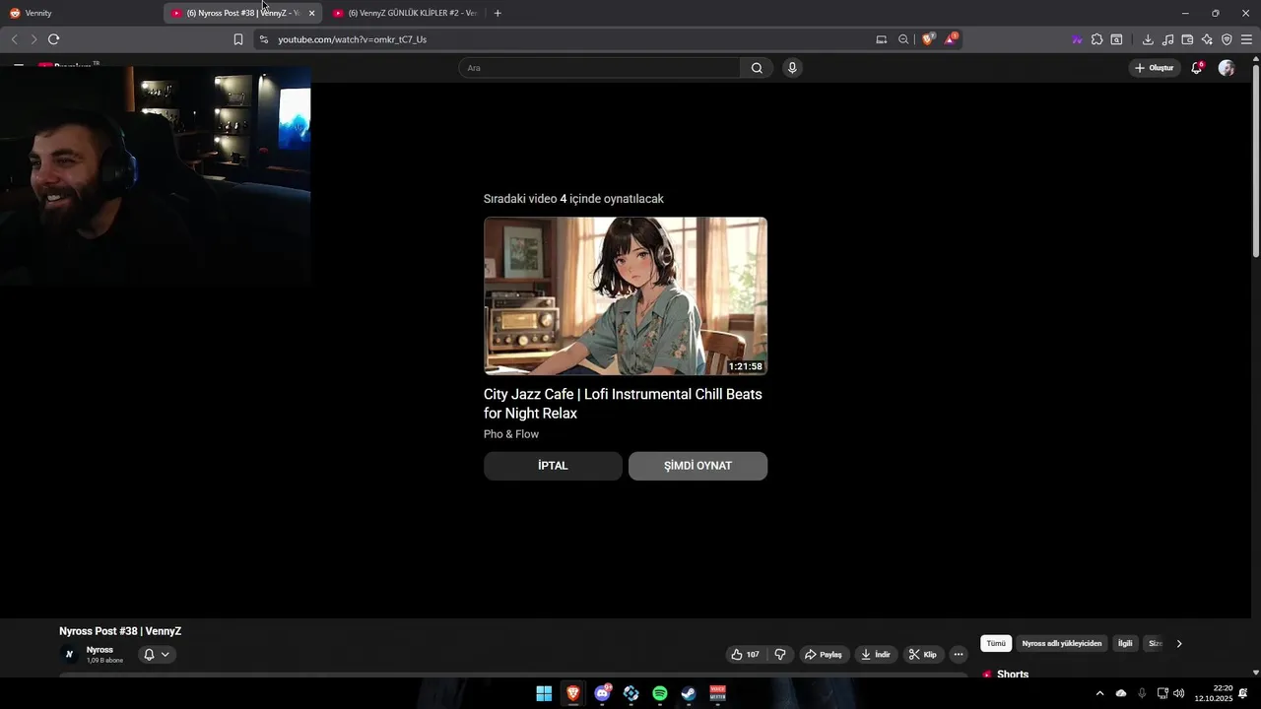Screen dimensions: 1261x709
Task: Search YouTube with the magnifier icon
Action: click(757, 68)
